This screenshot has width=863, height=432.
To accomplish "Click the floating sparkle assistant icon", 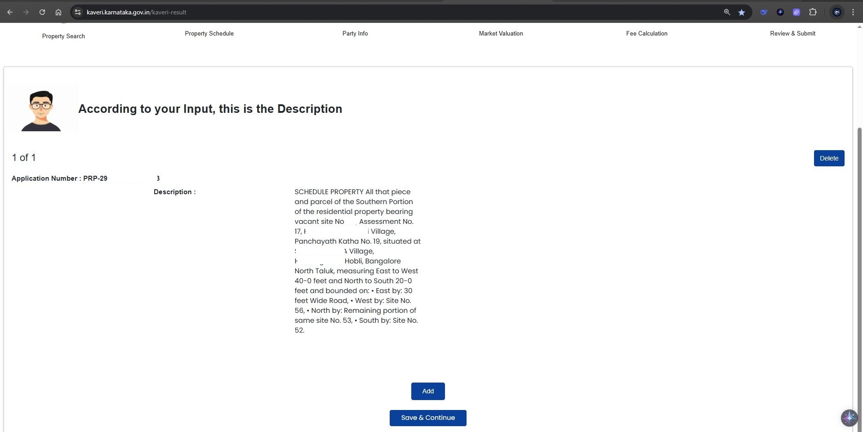I will point(849,418).
